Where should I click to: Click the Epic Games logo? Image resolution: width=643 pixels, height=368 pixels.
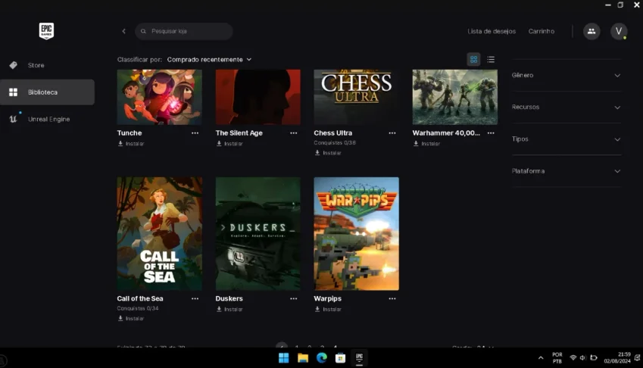(46, 31)
